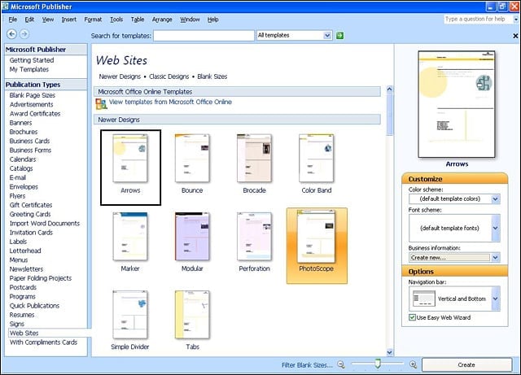The height and width of the screenshot is (375, 521).
Task: Click the green search Go arrow icon
Action: (339, 35)
